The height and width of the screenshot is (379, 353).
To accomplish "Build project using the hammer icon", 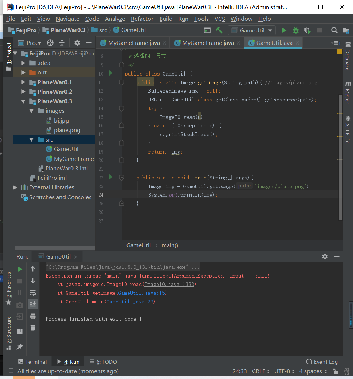I will coord(219,30).
